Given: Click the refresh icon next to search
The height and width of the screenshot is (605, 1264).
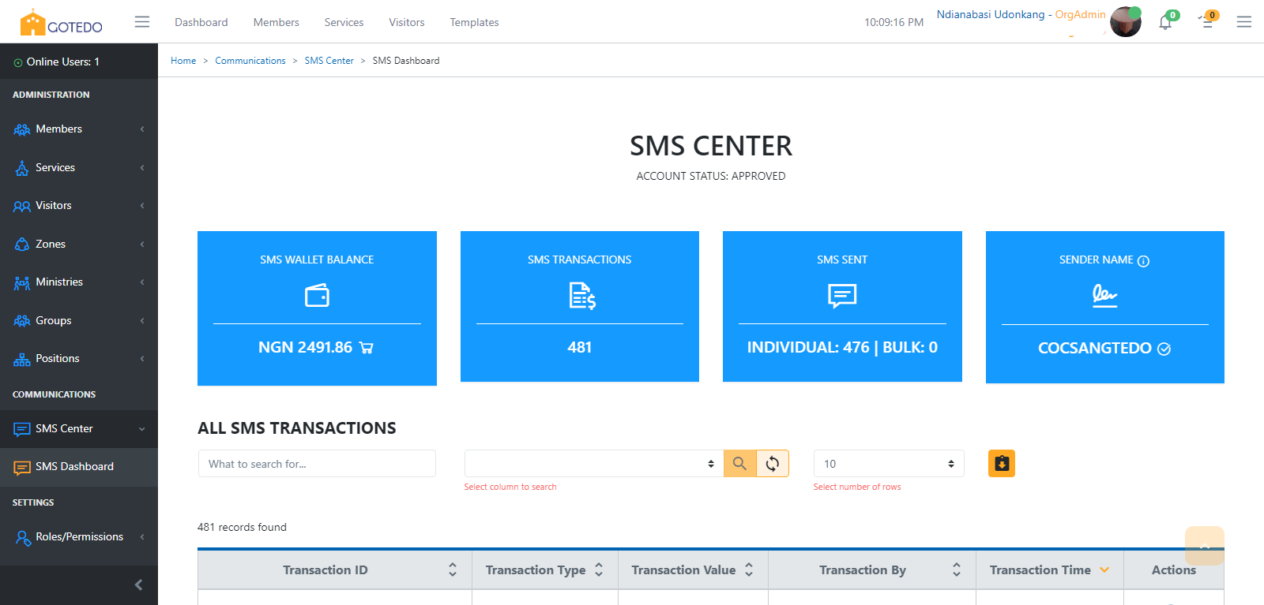Looking at the screenshot, I should 773,464.
